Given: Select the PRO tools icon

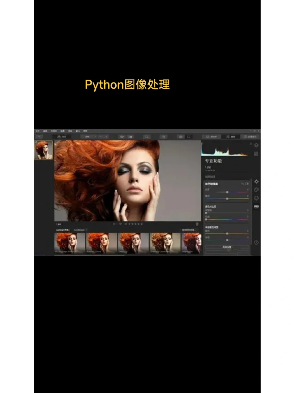Looking at the screenshot, I should click(x=256, y=206).
